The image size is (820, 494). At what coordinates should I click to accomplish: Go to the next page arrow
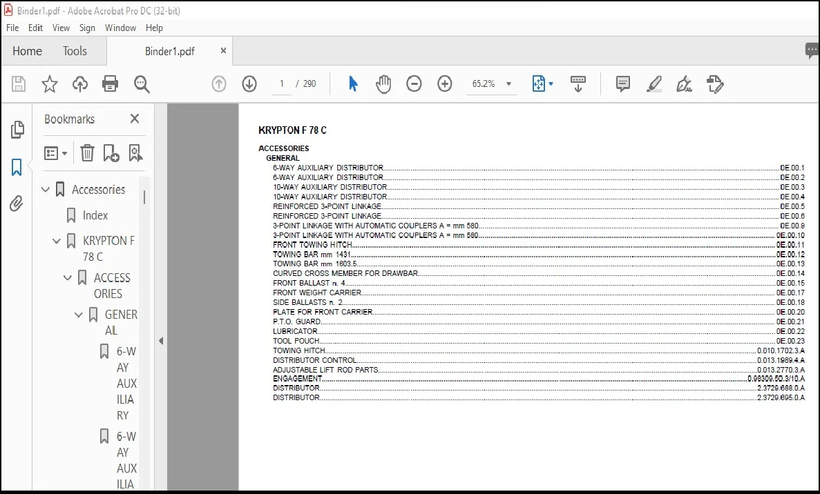249,83
